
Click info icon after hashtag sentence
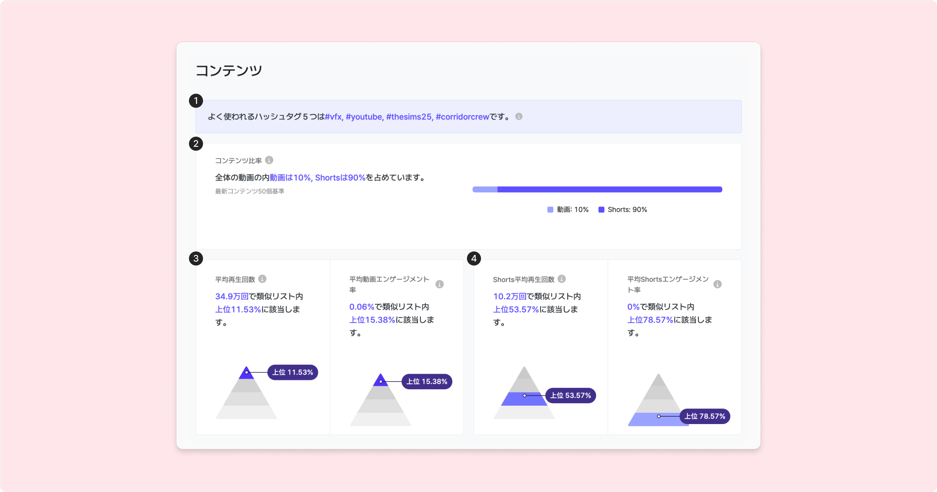(x=519, y=116)
